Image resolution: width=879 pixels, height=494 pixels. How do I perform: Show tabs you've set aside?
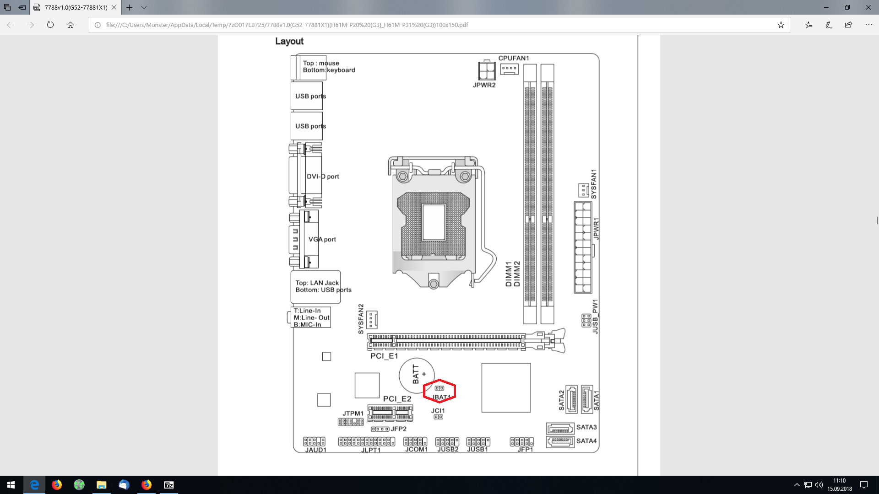pyautogui.click(x=7, y=7)
